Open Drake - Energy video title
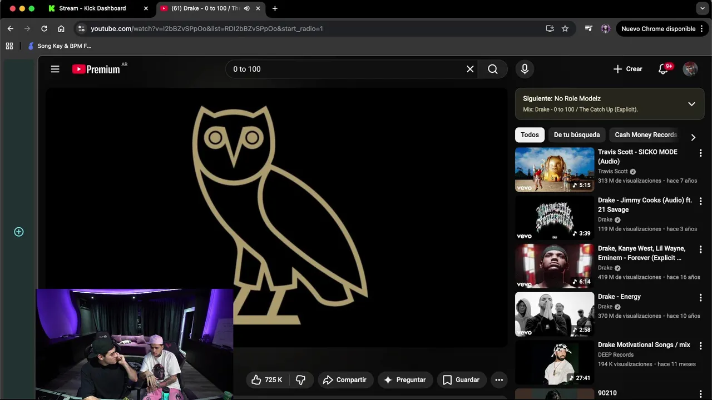 (619, 297)
